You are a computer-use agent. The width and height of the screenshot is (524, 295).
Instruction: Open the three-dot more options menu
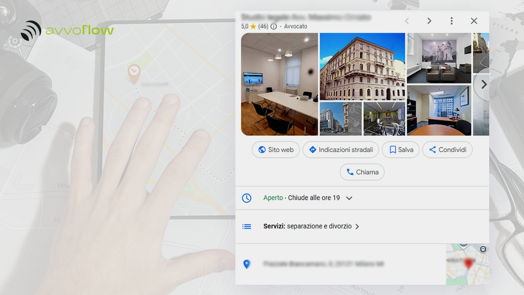[x=451, y=21]
